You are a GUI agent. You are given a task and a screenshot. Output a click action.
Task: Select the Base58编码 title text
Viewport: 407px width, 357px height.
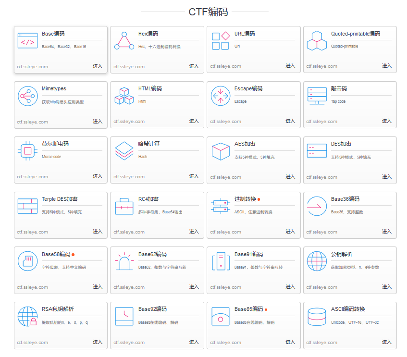pyautogui.click(x=56, y=255)
